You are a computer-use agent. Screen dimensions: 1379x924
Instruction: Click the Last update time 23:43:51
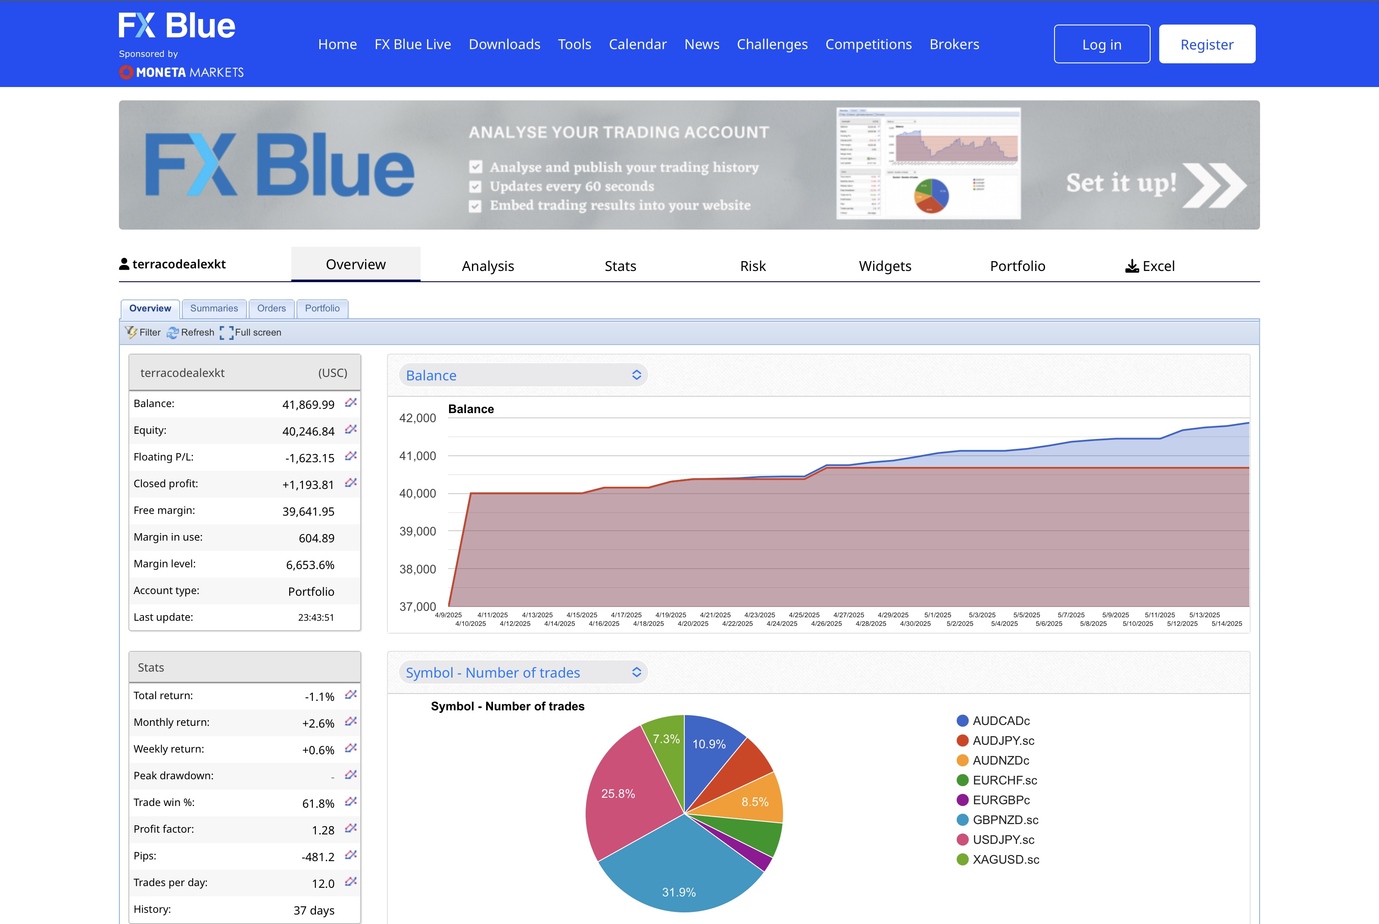tap(316, 618)
